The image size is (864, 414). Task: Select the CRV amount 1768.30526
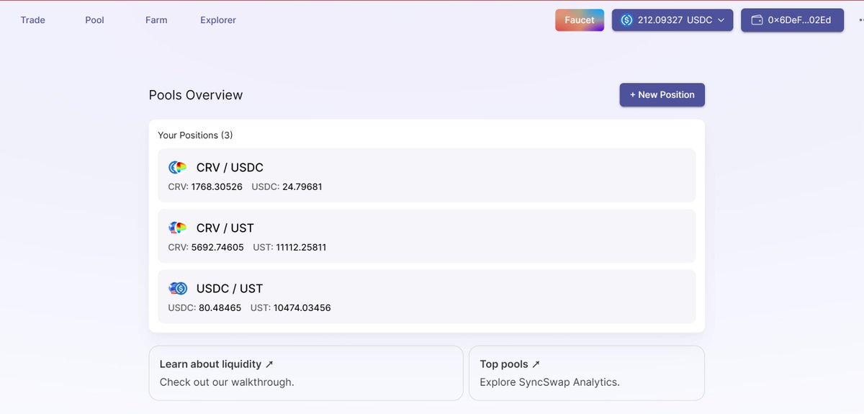pos(217,187)
